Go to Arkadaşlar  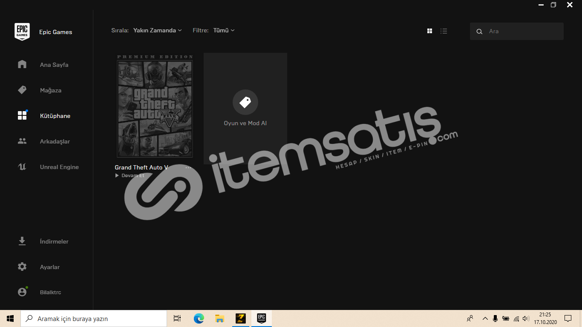point(55,141)
